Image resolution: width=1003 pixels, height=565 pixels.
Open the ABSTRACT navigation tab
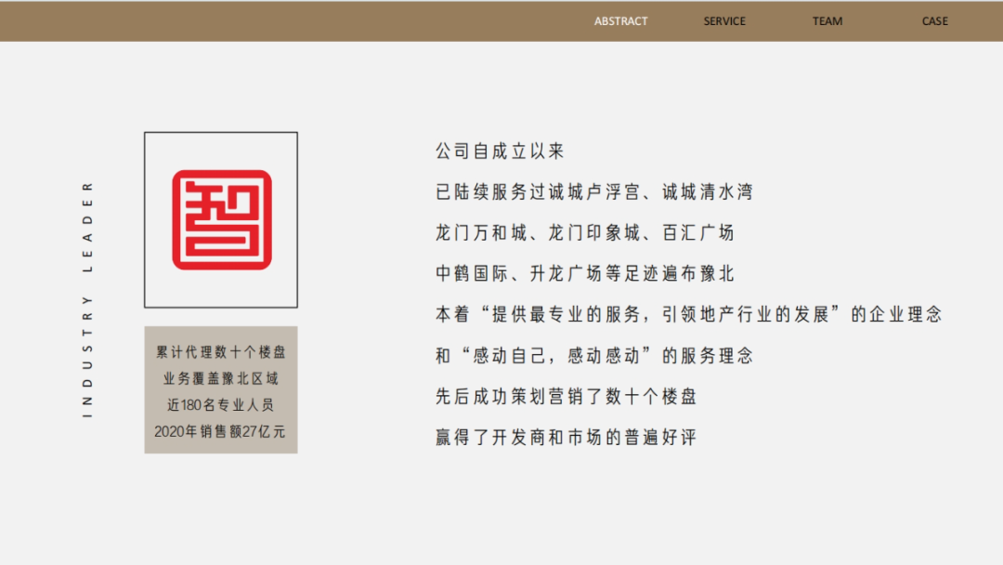pyautogui.click(x=620, y=21)
